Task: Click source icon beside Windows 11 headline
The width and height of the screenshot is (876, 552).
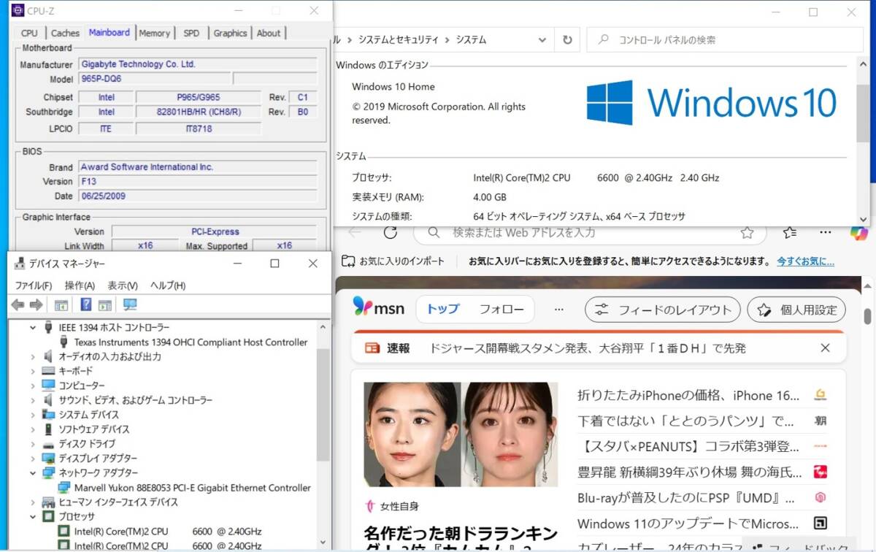Action: click(x=821, y=524)
